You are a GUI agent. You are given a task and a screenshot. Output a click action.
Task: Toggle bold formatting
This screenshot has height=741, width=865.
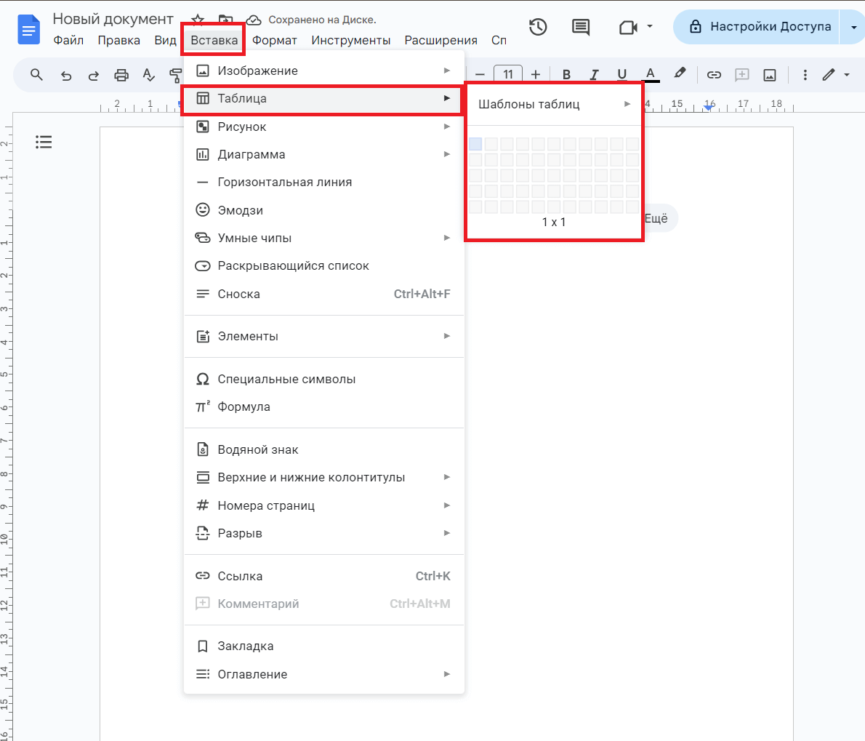[566, 75]
